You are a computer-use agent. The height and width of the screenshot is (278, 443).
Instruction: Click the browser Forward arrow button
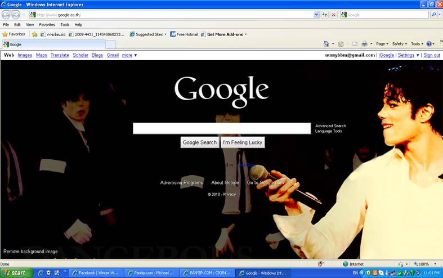16,15
